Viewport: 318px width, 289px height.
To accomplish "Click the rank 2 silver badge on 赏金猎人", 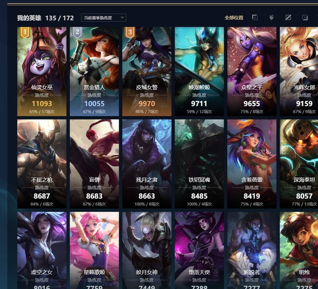I will click(x=77, y=32).
